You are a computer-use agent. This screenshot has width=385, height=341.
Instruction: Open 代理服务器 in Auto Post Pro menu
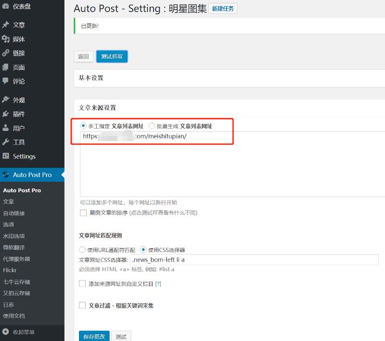pos(16,259)
